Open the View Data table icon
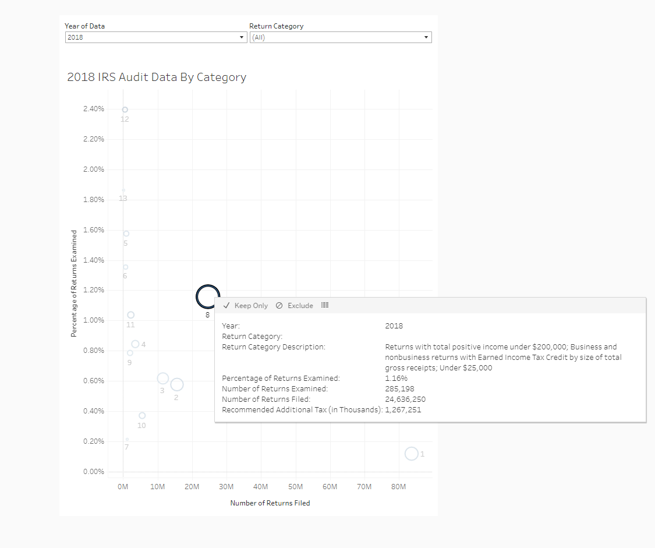The height and width of the screenshot is (548, 655). [325, 305]
